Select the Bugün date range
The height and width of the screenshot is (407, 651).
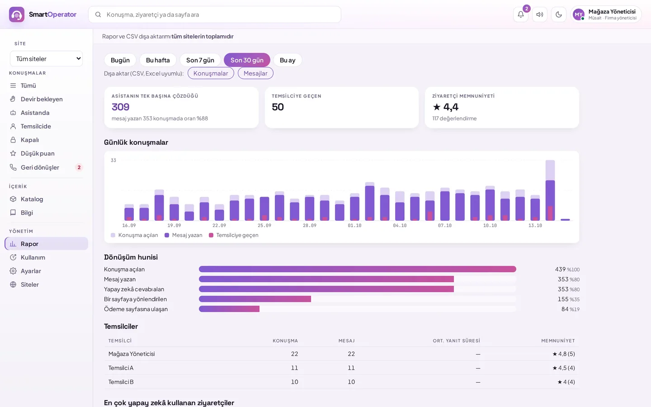[120, 60]
